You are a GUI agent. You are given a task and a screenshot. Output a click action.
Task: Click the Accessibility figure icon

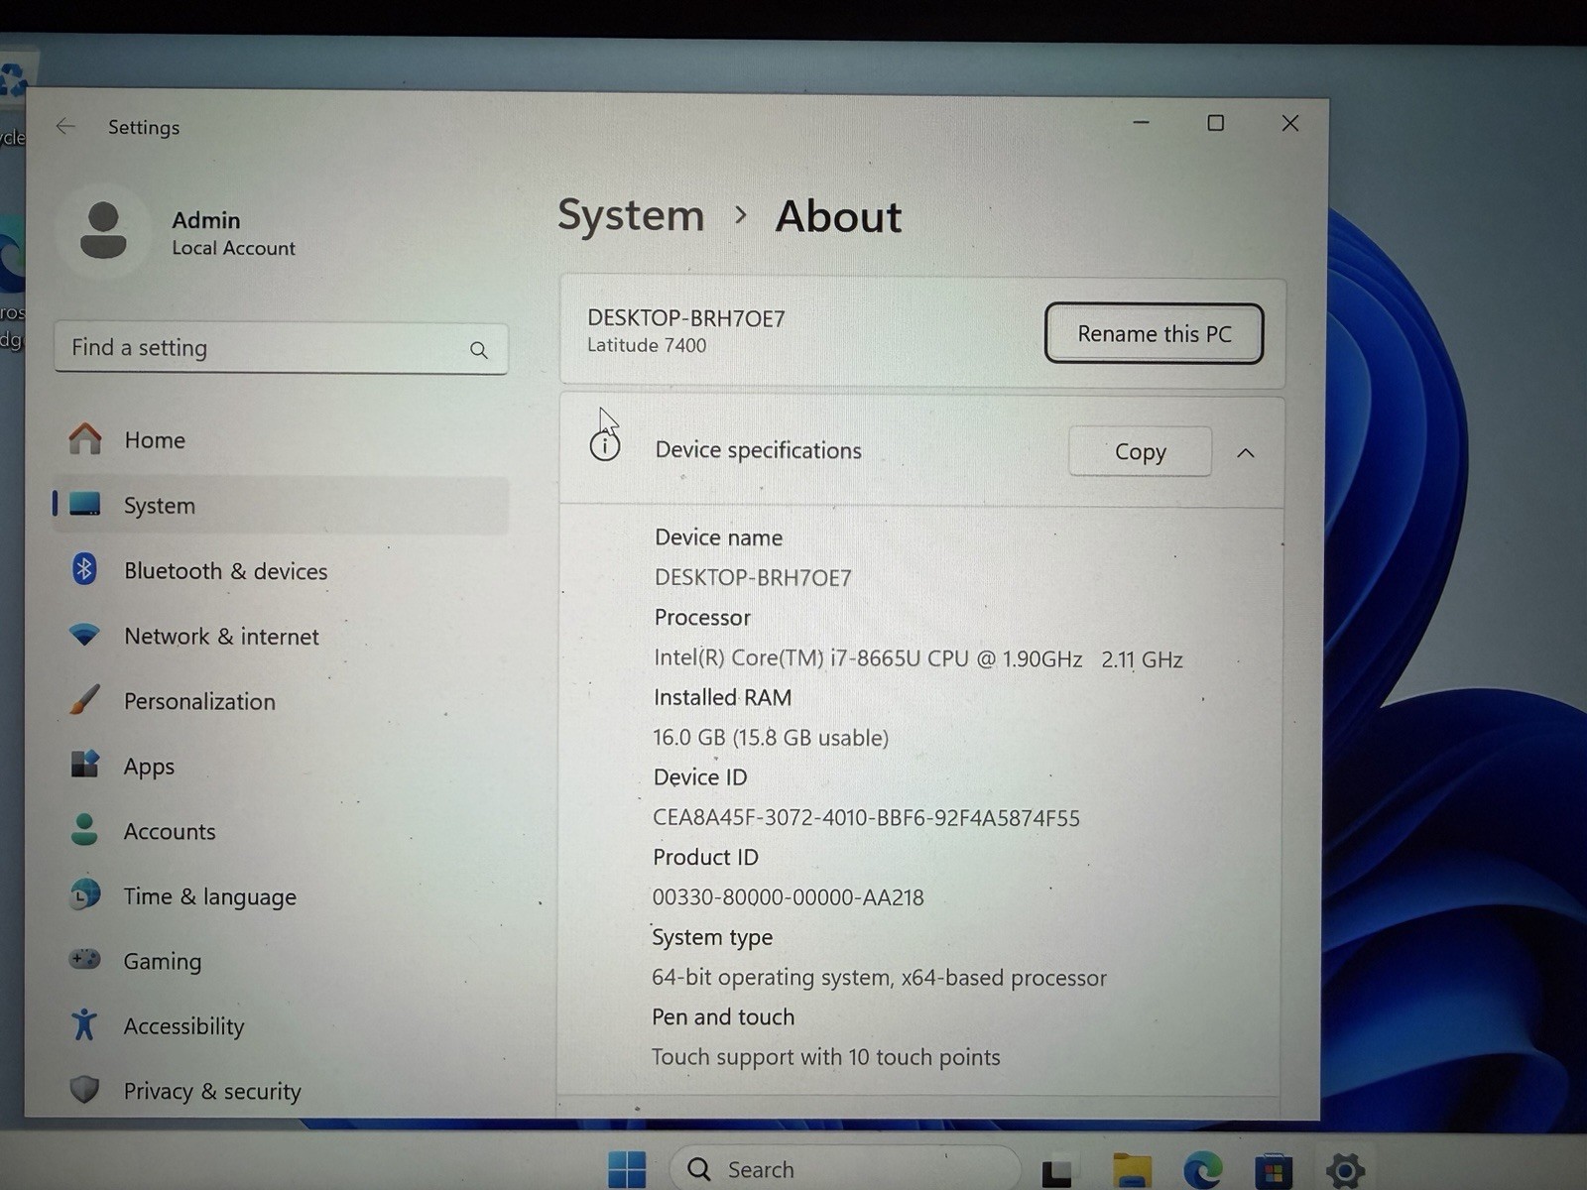tap(84, 1024)
